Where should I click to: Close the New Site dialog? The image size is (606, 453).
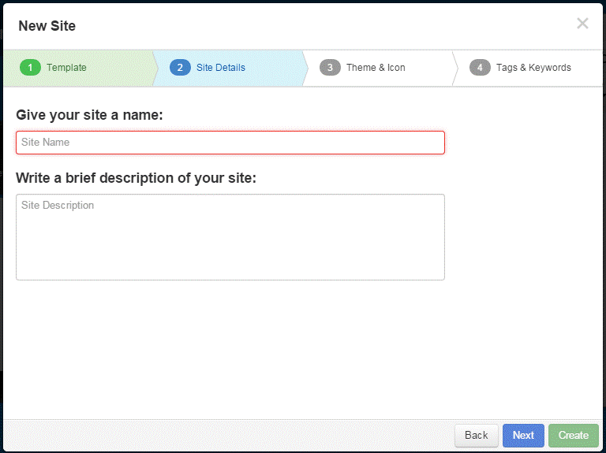tap(582, 24)
